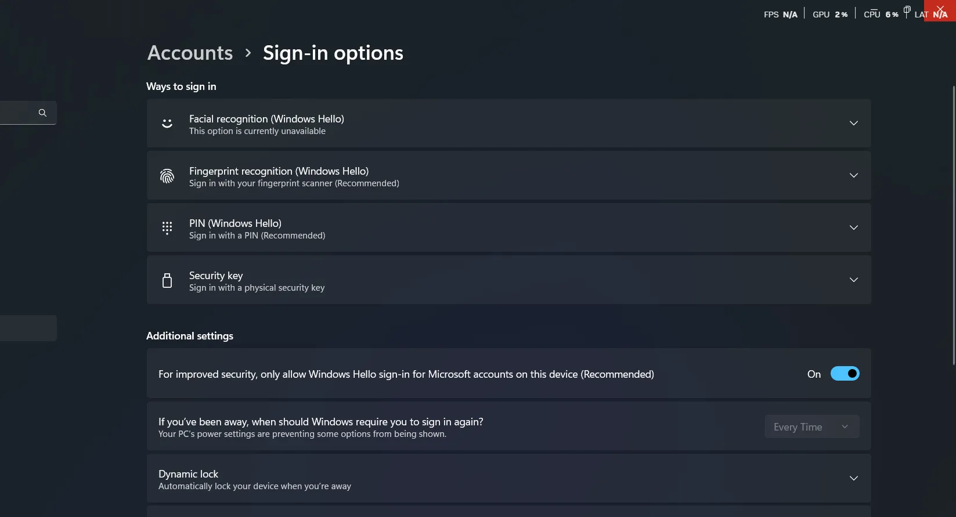Expand Fingerprint recognition options
Image resolution: width=956 pixels, height=517 pixels.
(853, 175)
